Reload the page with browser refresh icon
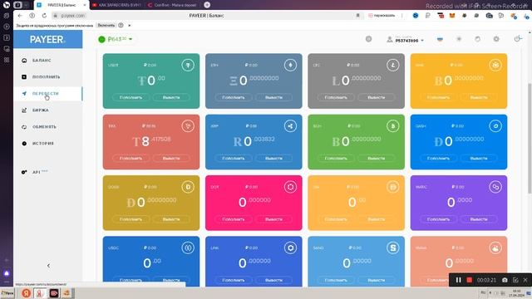 tap(44, 16)
